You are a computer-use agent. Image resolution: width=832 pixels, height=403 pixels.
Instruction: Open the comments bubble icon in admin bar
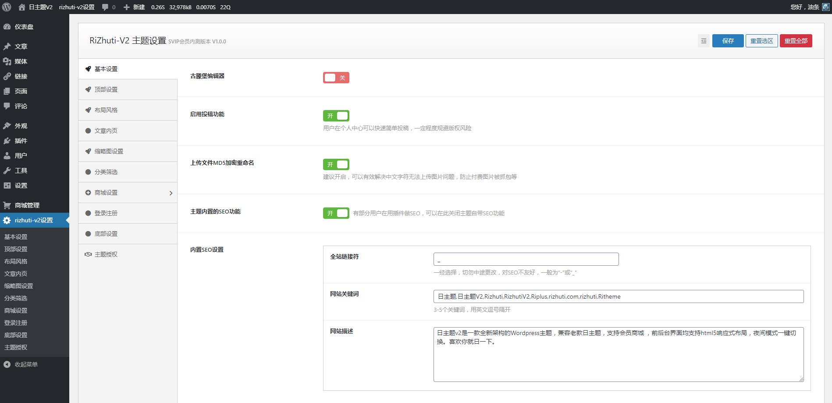coord(105,7)
